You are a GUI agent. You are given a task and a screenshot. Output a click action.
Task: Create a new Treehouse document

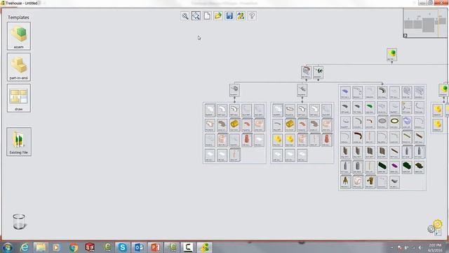[x=207, y=15]
